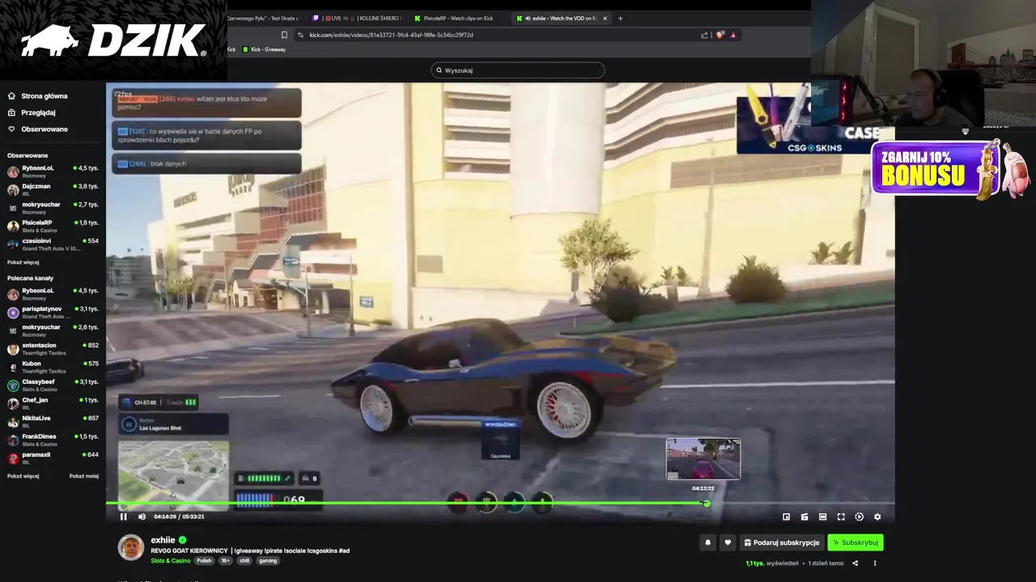The width and height of the screenshot is (1036, 582).
Task: Open Chef_jan channel
Action: (x=53, y=403)
